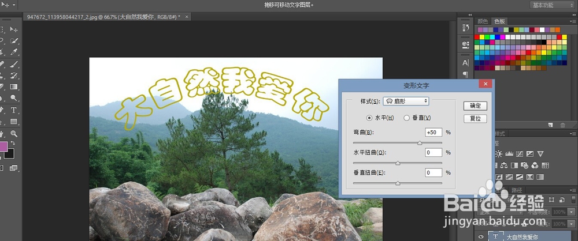578x241 pixels.
Task: Add a Black & White adjustment
Action: point(514,165)
